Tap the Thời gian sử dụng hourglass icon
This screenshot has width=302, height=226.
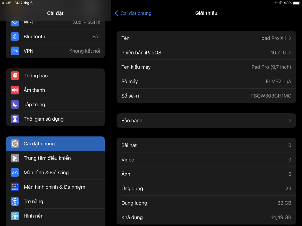pos(15,119)
